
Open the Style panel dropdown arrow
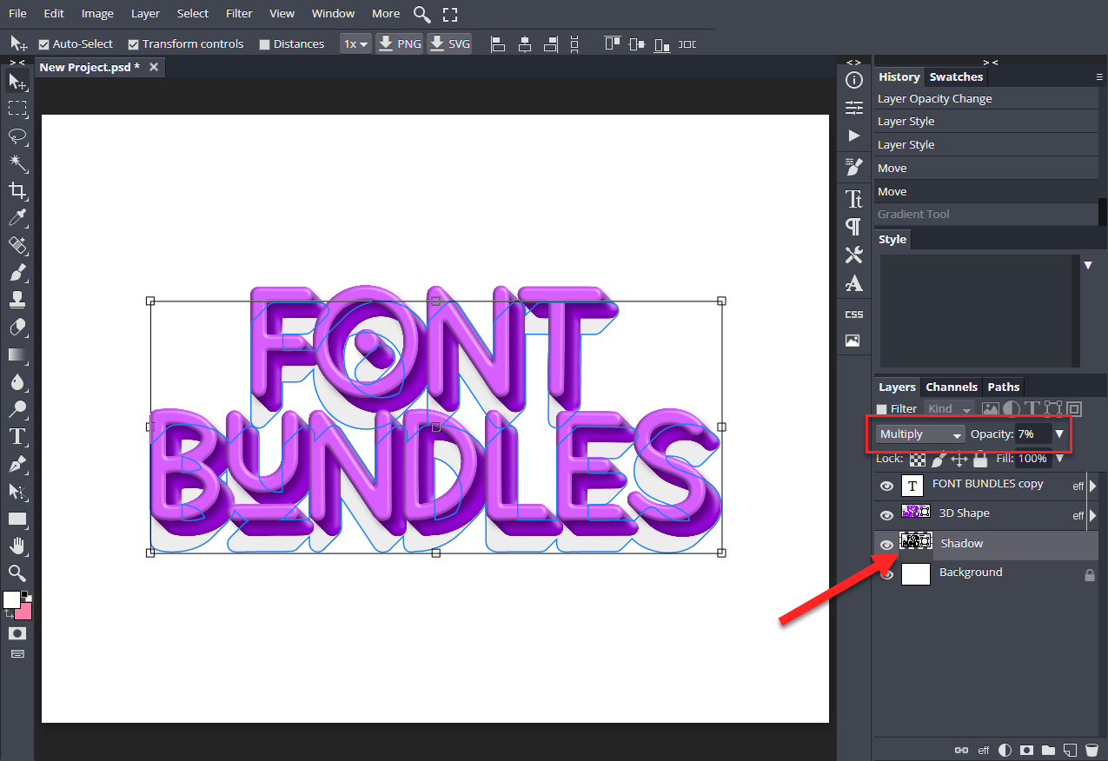pos(1088,265)
